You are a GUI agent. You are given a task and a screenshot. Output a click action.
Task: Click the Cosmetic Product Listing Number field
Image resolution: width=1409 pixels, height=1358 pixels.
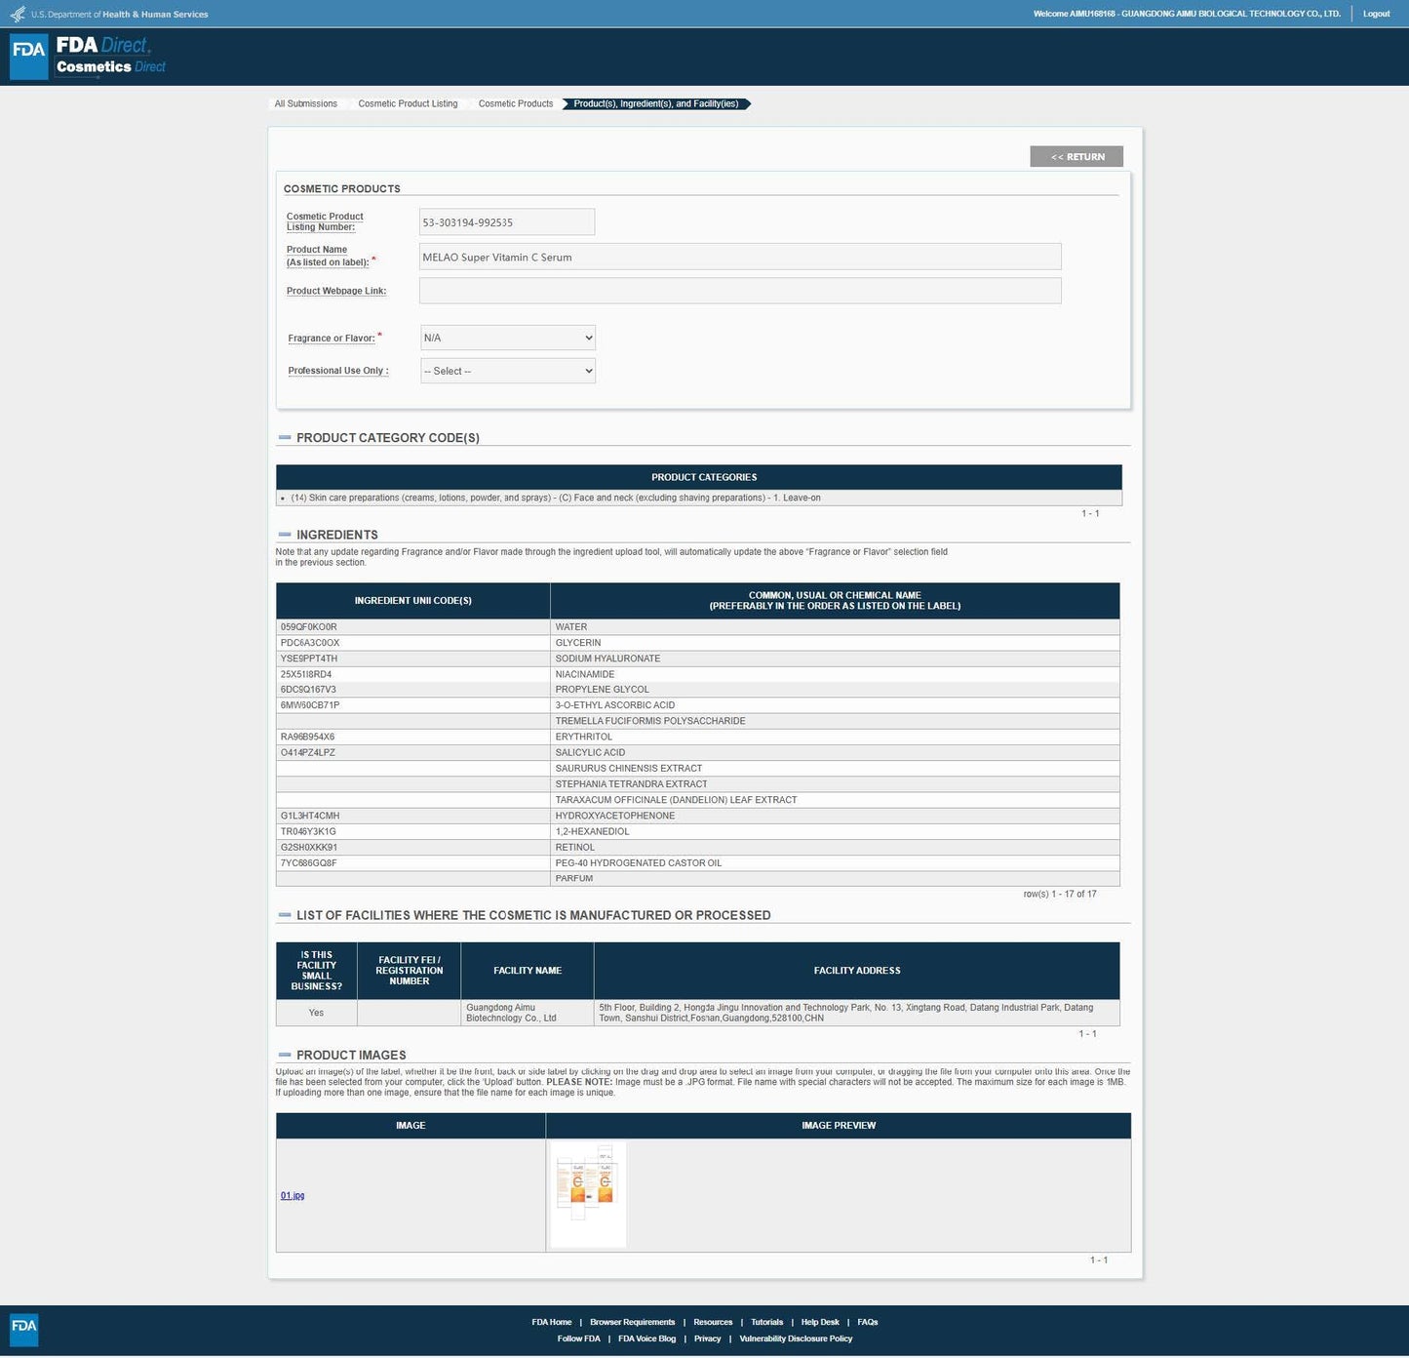click(507, 222)
